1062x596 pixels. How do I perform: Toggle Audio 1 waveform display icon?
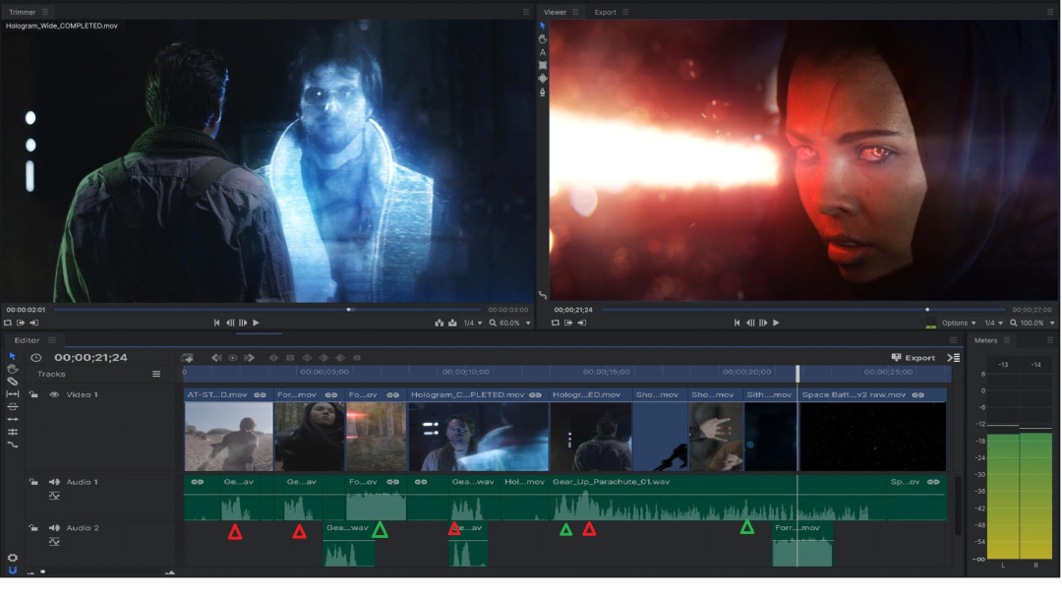tap(54, 496)
